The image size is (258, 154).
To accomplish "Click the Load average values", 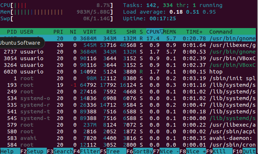I will (x=192, y=12).
